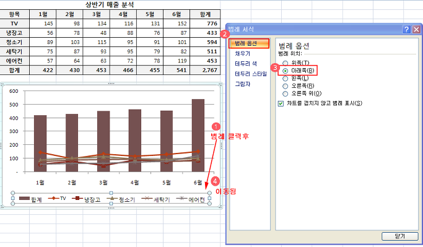The height and width of the screenshot is (247, 423).
Task: Select the 에어컨 row label cell
Action: click(15, 61)
